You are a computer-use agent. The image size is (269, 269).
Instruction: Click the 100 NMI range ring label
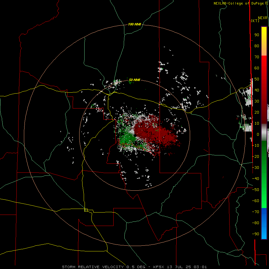(134, 25)
